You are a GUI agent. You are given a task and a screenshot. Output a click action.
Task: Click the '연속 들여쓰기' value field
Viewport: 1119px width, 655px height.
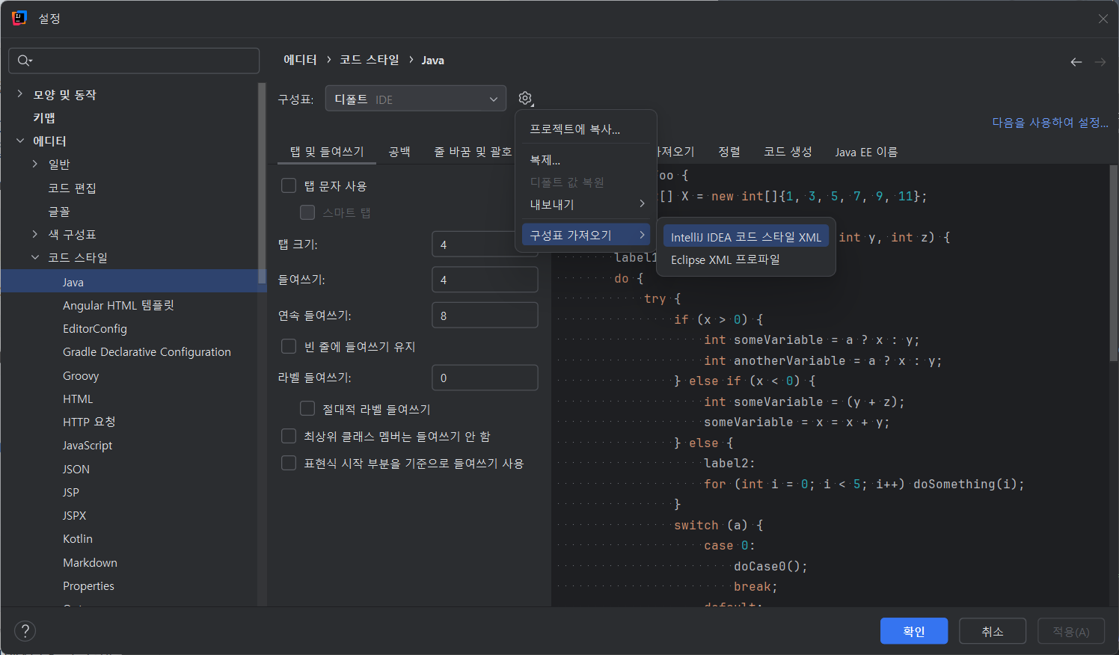(x=485, y=316)
